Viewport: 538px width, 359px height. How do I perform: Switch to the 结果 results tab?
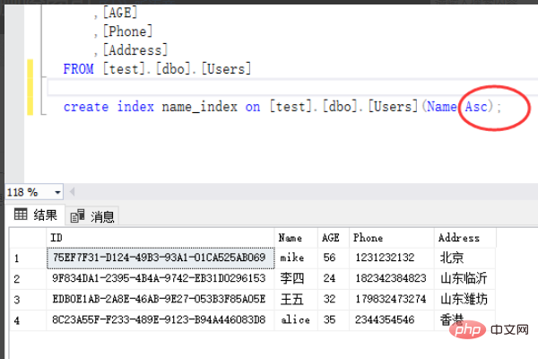[x=35, y=215]
